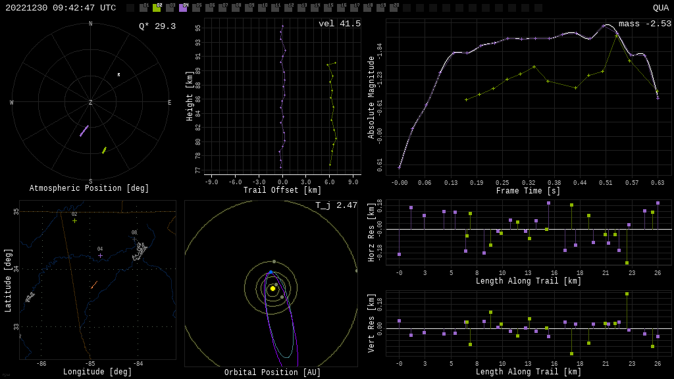Click the T_j 2.47 Tisserand value
The width and height of the screenshot is (674, 379).
tap(336, 205)
